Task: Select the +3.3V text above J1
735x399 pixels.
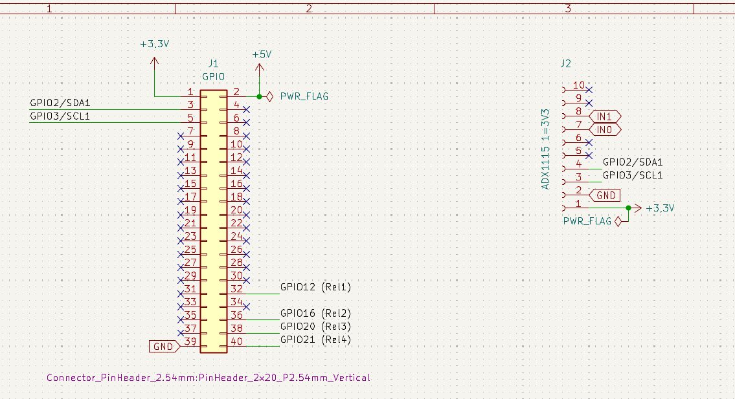Action: pos(155,45)
